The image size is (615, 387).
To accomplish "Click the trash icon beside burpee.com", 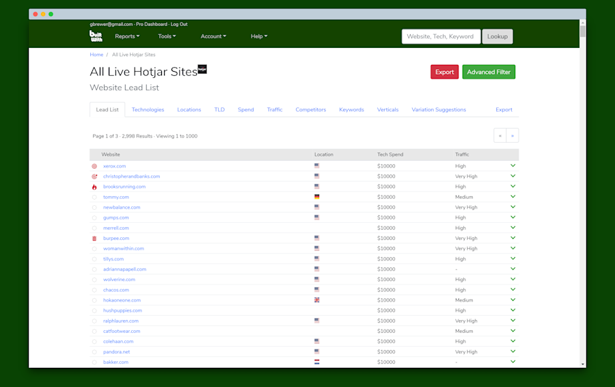I will coord(94,238).
